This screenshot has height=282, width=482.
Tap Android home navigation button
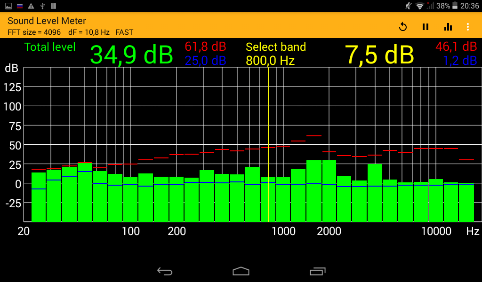click(x=241, y=271)
